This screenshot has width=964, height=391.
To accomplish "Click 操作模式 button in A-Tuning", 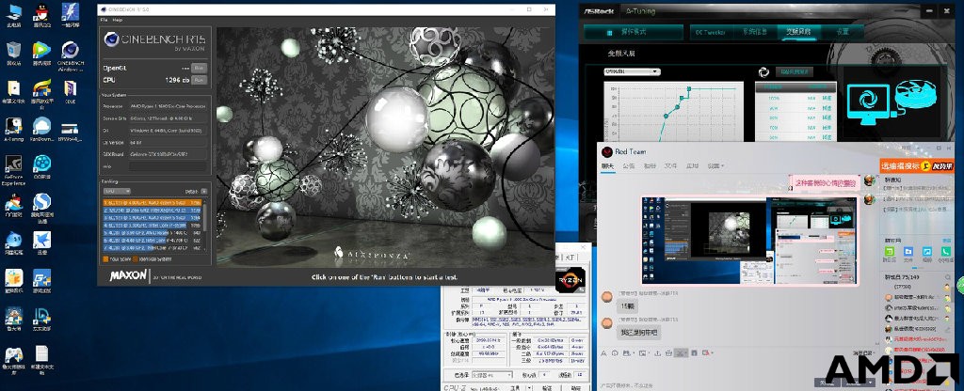I will point(634,32).
